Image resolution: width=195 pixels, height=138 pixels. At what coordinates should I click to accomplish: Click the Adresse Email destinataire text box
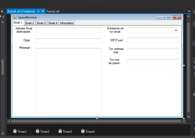(68, 30)
